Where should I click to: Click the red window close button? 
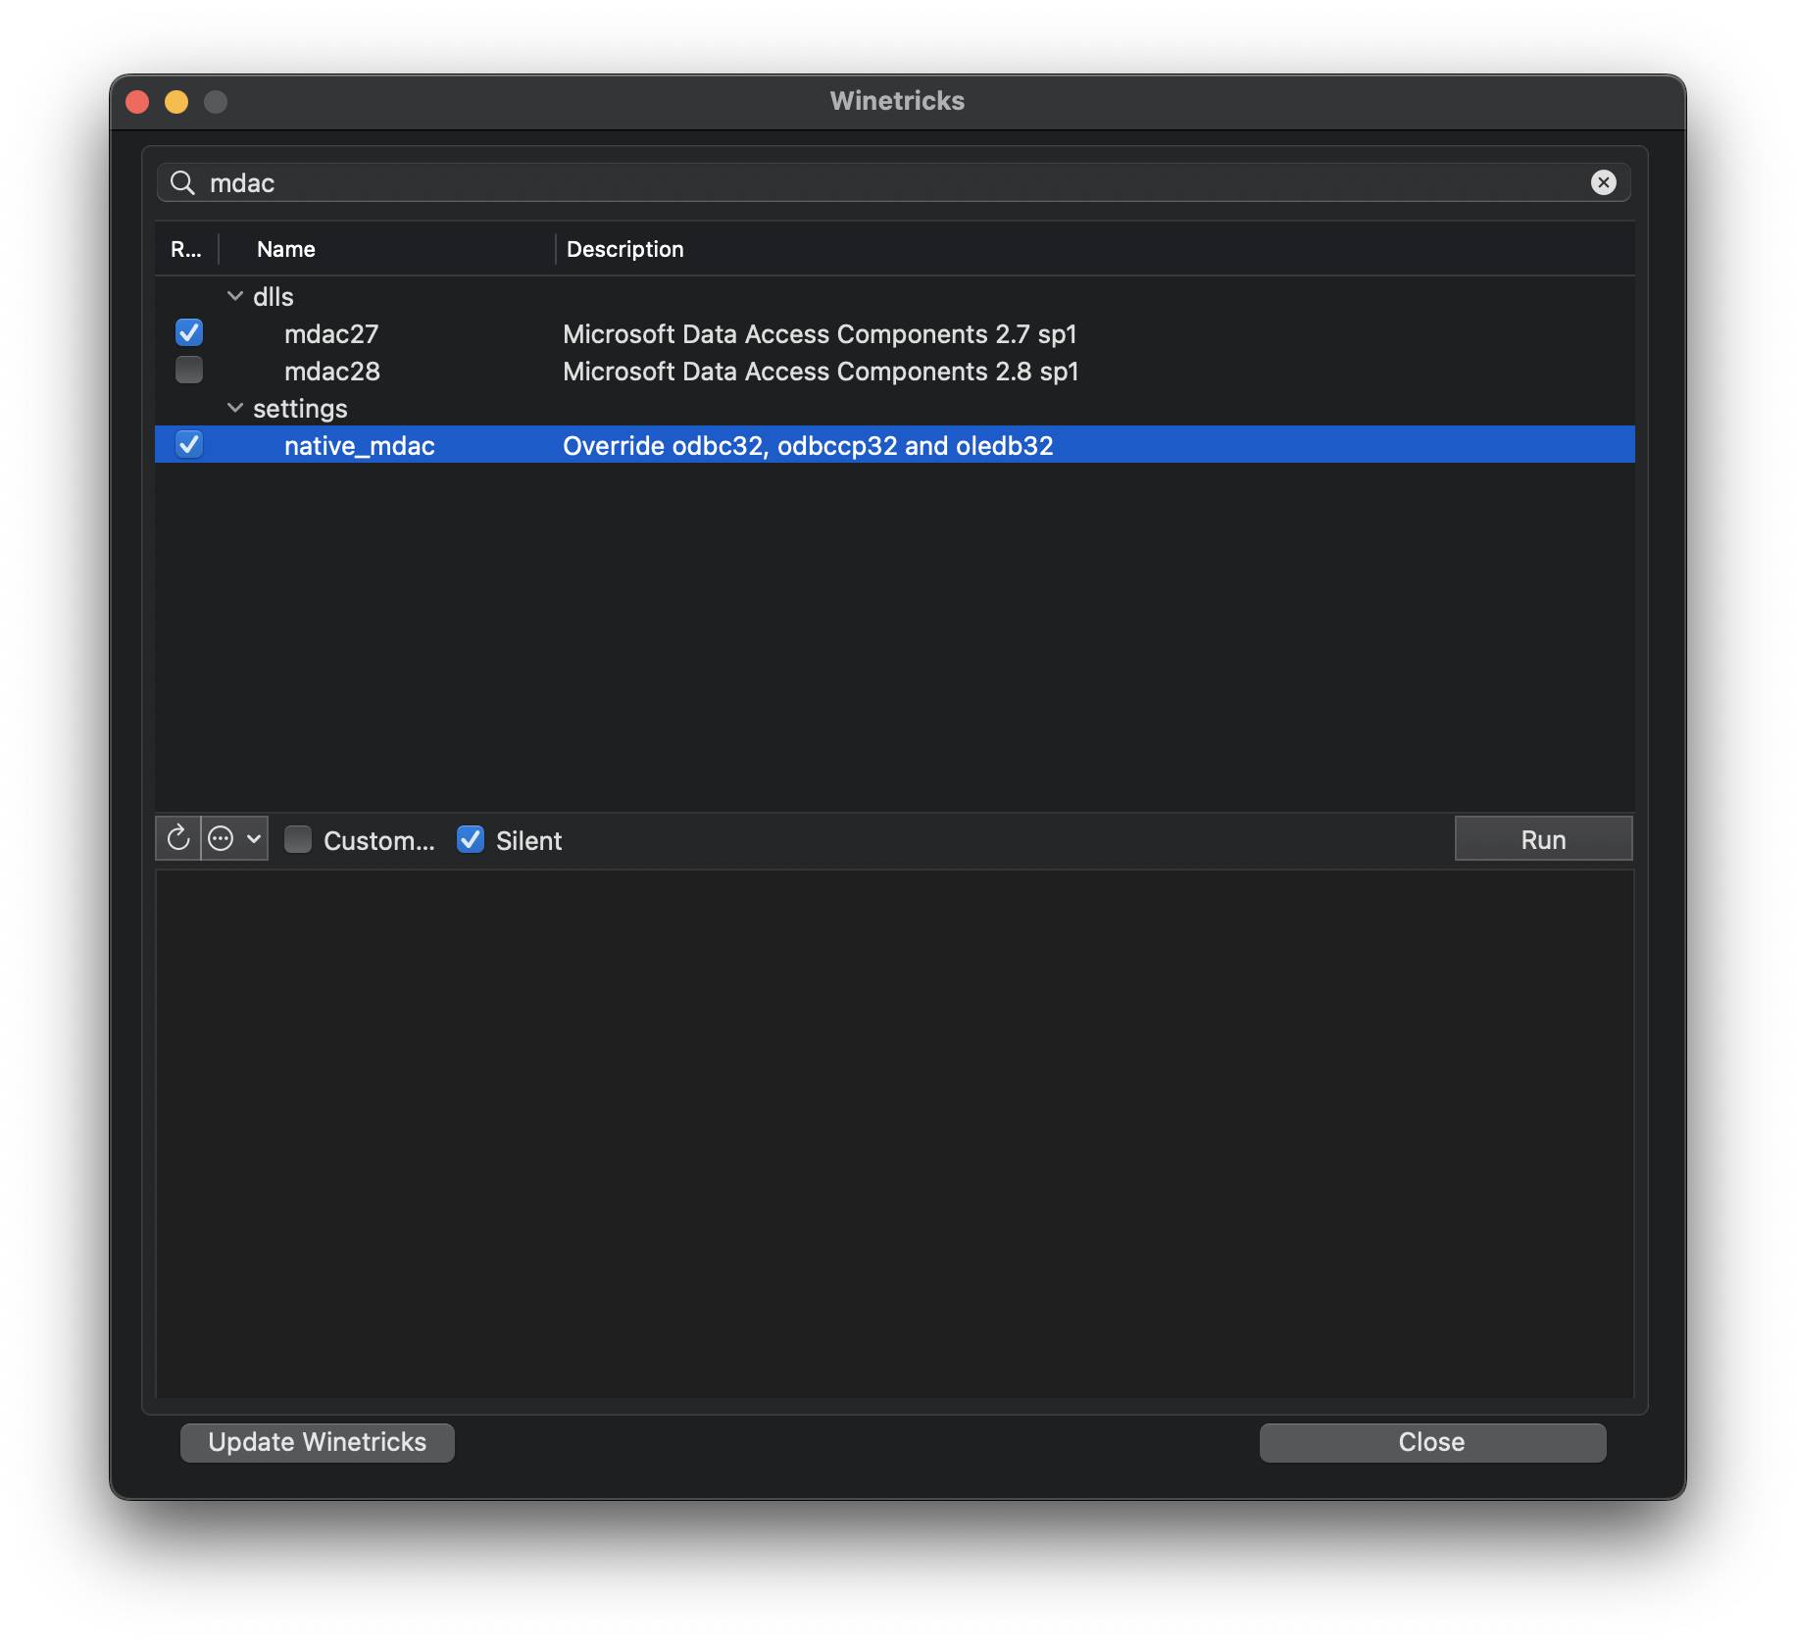(137, 102)
